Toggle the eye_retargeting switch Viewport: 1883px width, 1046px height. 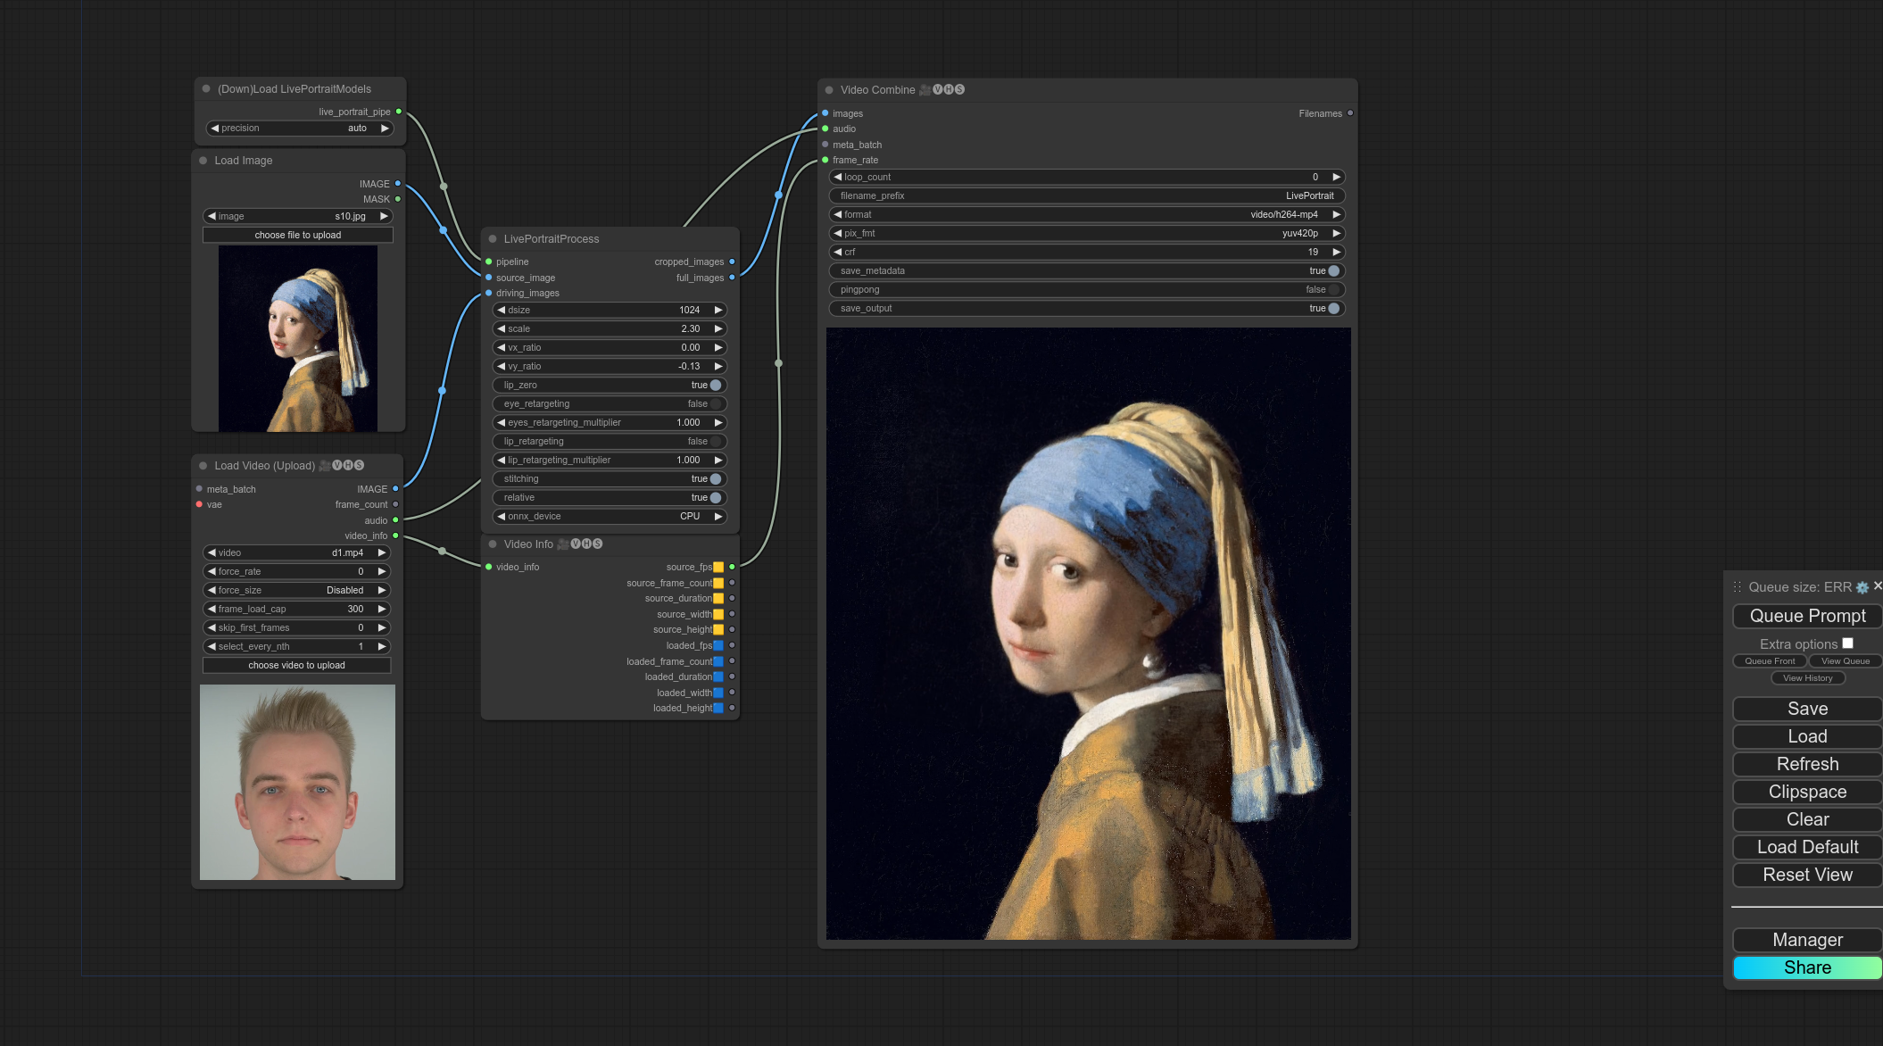(x=716, y=404)
